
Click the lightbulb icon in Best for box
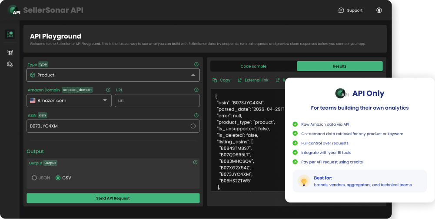click(x=304, y=181)
